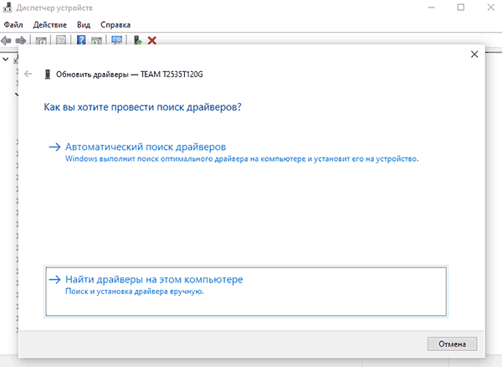Click the back arrow in the driver wizard
Image resolution: width=502 pixels, height=367 pixels.
coord(28,74)
